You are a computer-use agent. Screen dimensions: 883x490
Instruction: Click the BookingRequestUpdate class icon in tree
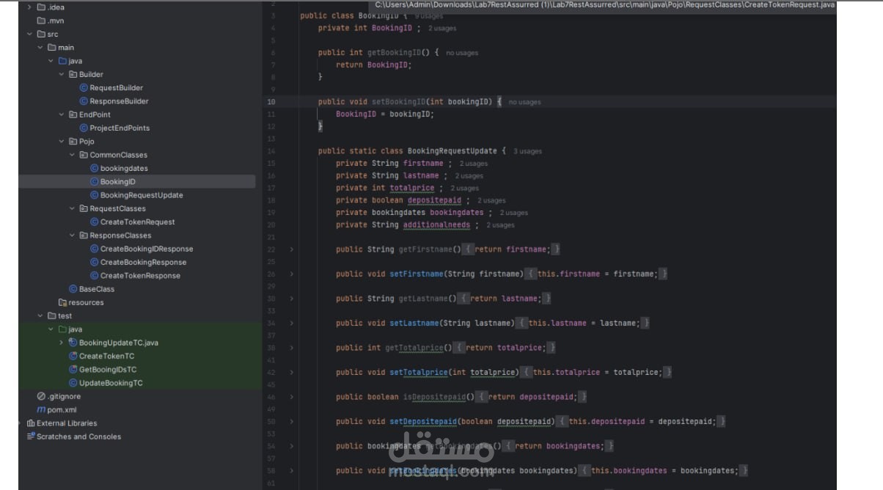pos(94,195)
